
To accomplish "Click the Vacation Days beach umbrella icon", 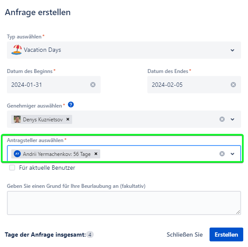I will [x=16, y=50].
